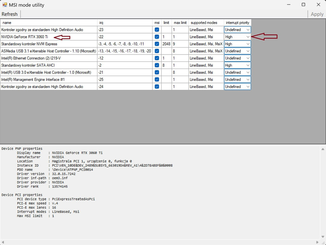Click the PCI-E max lanes line
The height and width of the screenshot is (245, 326).
36,207
